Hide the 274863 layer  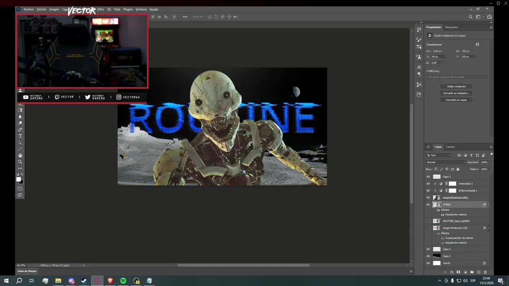[428, 205]
